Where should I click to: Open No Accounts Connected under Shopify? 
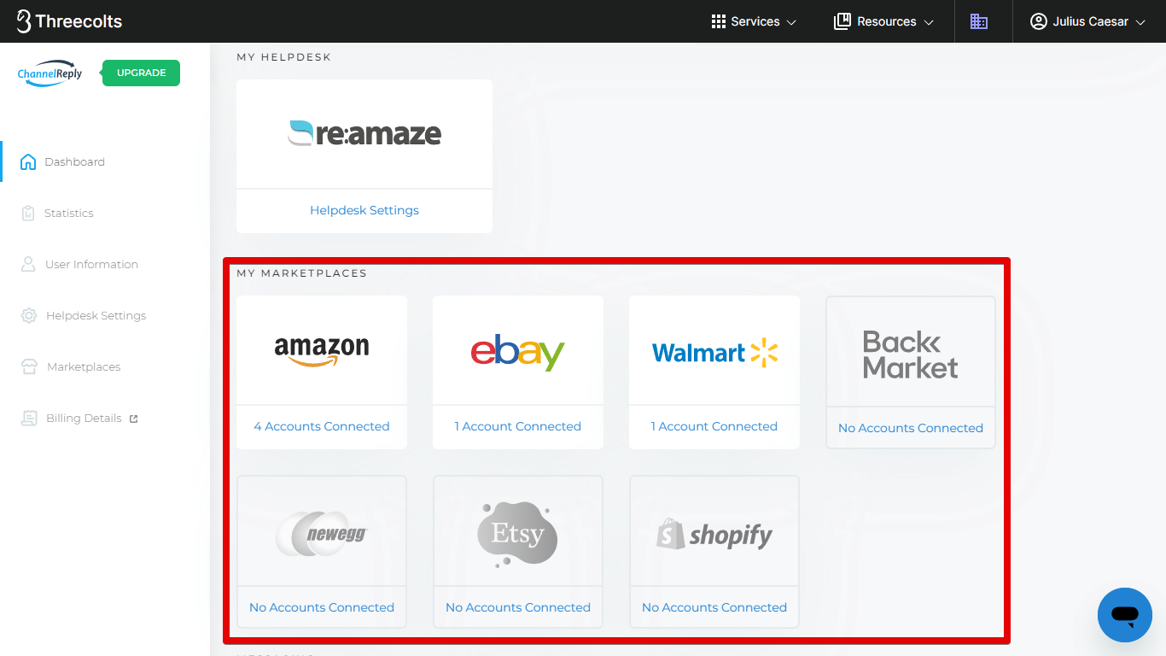(714, 607)
